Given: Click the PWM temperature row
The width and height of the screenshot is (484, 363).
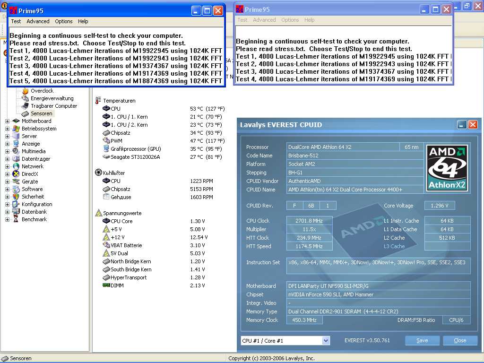Looking at the screenshot, I should click(164, 141).
